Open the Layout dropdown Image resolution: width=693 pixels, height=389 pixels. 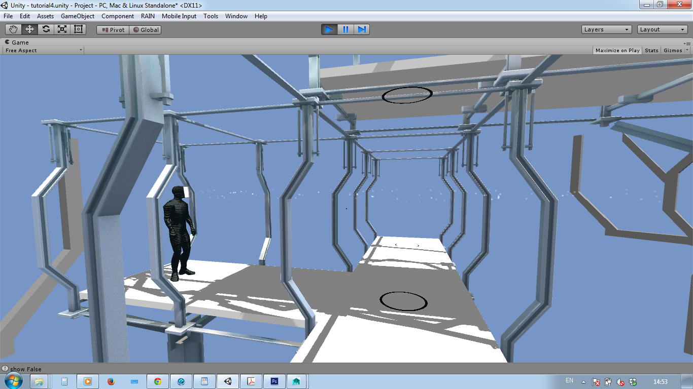663,29
